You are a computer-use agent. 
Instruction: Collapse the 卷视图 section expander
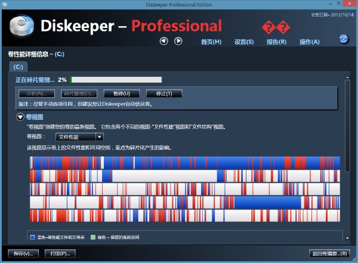pos(20,117)
